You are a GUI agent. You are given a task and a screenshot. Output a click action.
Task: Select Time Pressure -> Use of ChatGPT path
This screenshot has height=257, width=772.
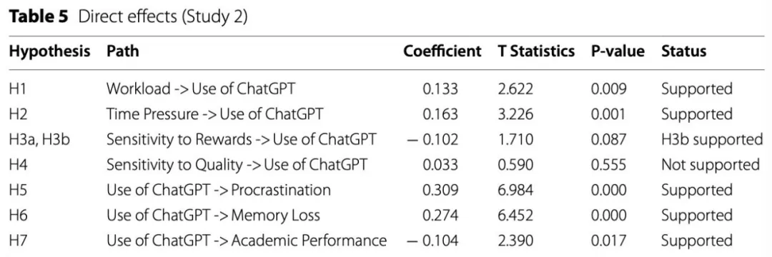(215, 114)
